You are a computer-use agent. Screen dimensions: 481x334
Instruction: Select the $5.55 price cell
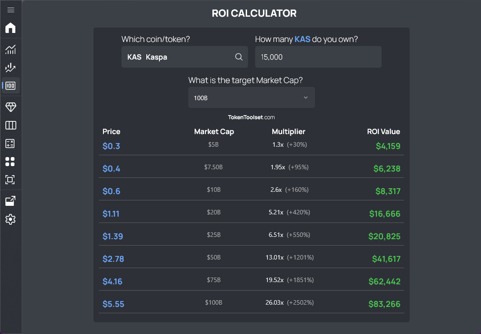point(113,304)
